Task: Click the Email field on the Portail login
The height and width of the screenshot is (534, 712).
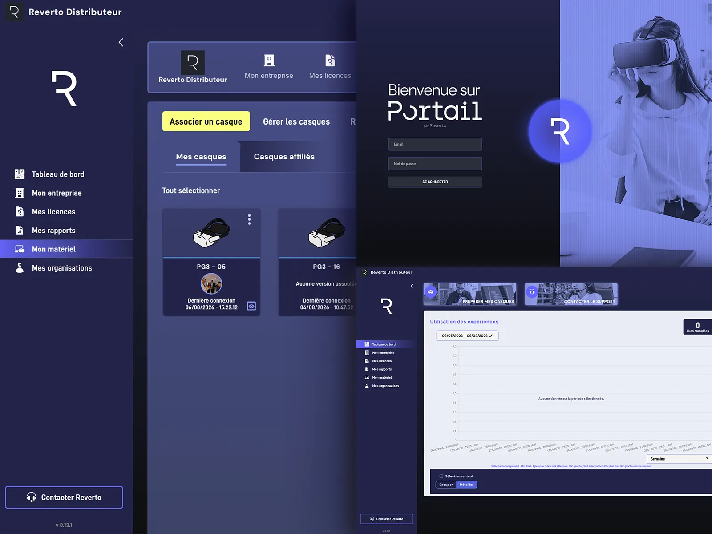Action: click(x=435, y=144)
